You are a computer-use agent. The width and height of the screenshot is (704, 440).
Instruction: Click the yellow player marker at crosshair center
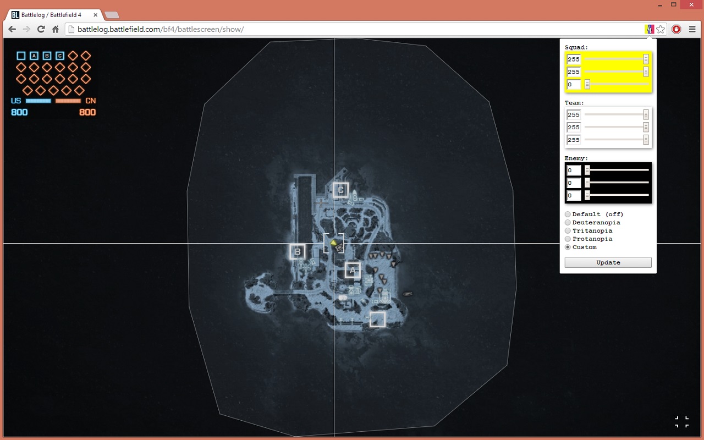333,243
